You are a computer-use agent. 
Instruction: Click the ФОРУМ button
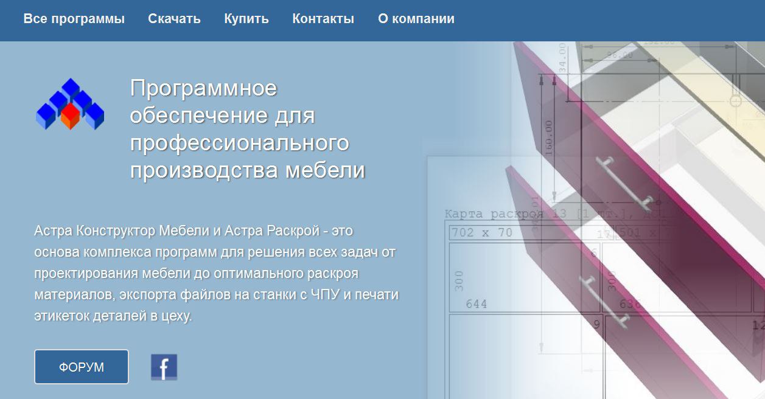82,367
